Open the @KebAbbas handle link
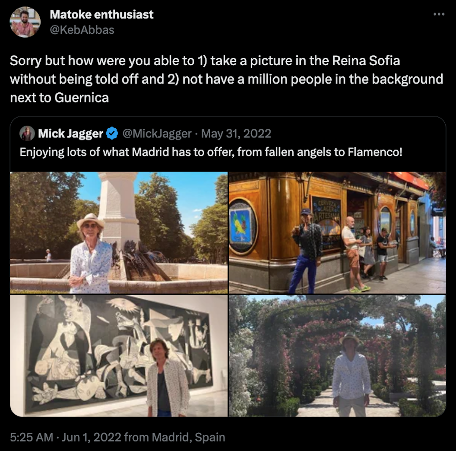 [x=82, y=30]
